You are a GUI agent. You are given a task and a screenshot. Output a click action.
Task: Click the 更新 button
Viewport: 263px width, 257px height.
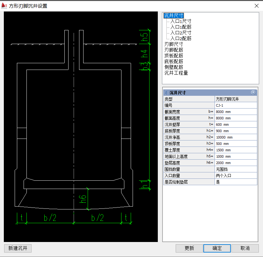coord(189,248)
